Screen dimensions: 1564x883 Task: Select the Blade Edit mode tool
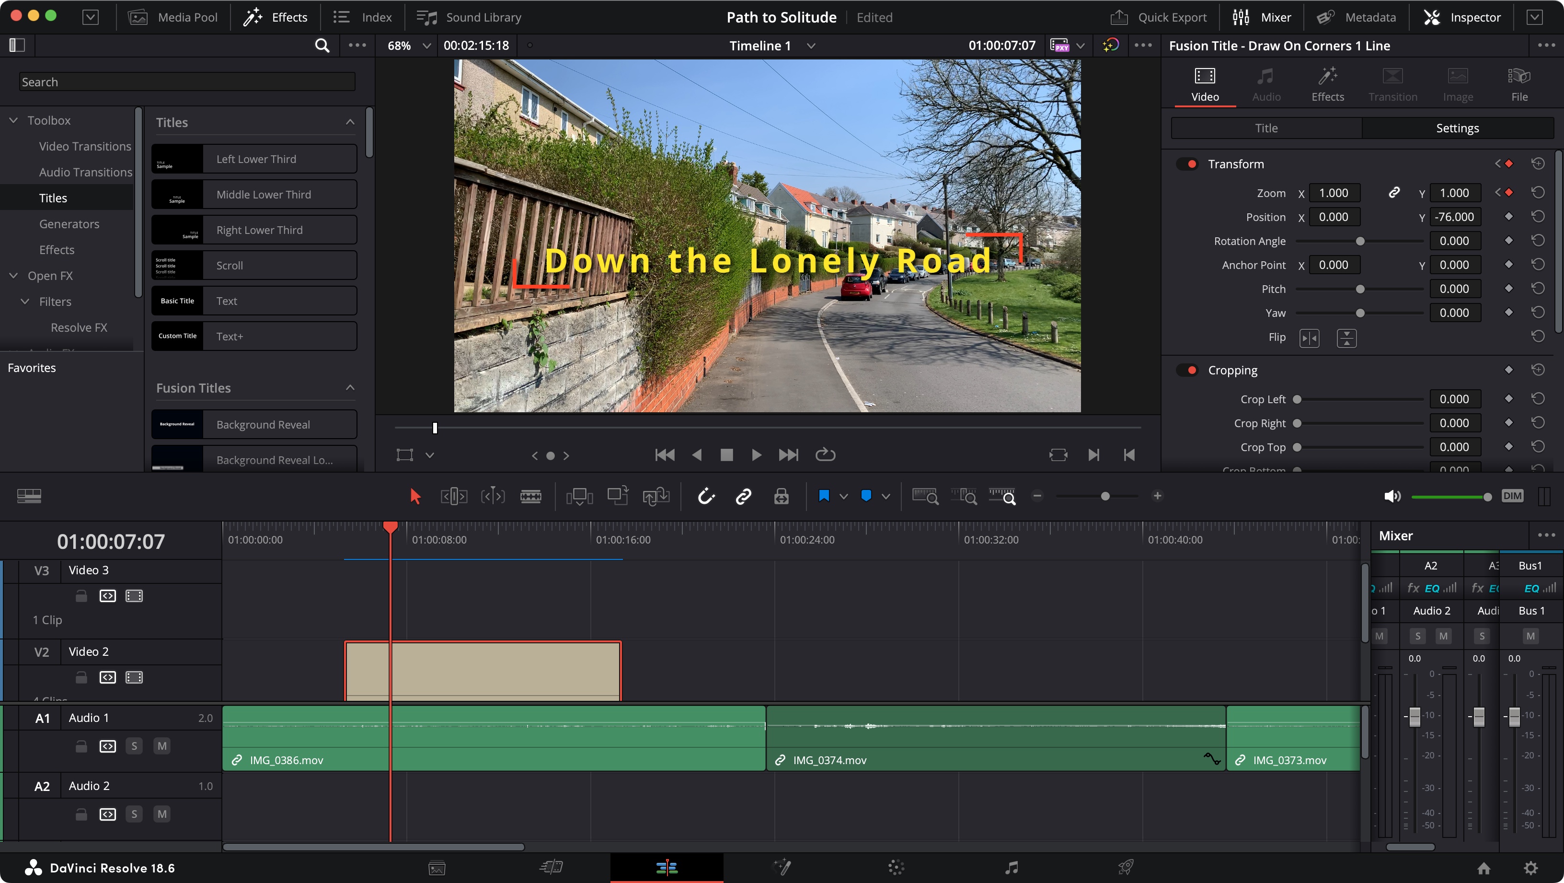[x=530, y=496]
